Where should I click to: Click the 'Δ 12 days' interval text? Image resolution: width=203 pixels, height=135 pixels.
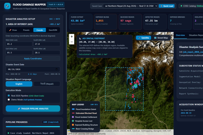[x=32, y=74]
